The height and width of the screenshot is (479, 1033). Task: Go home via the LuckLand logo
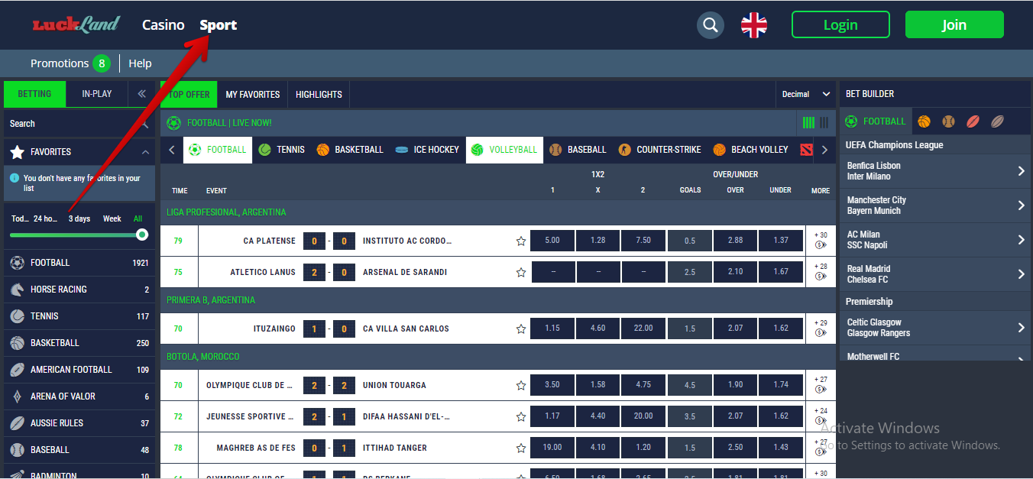[x=76, y=24]
